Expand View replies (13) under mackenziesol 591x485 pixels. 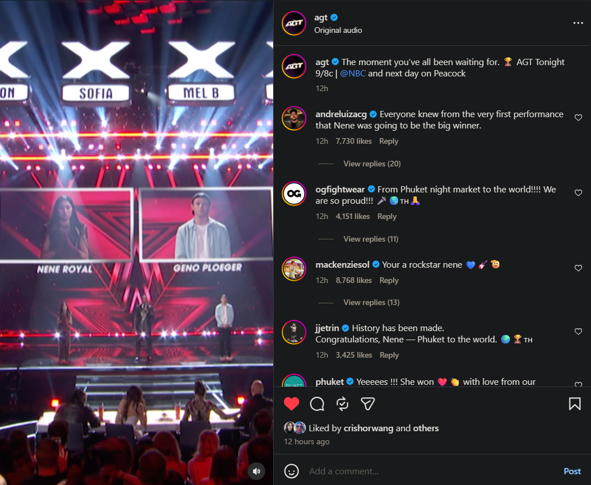pos(371,302)
